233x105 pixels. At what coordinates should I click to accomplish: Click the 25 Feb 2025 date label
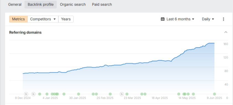tap(105, 98)
